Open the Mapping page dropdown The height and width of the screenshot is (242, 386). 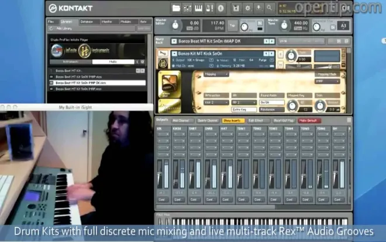pos(216,74)
